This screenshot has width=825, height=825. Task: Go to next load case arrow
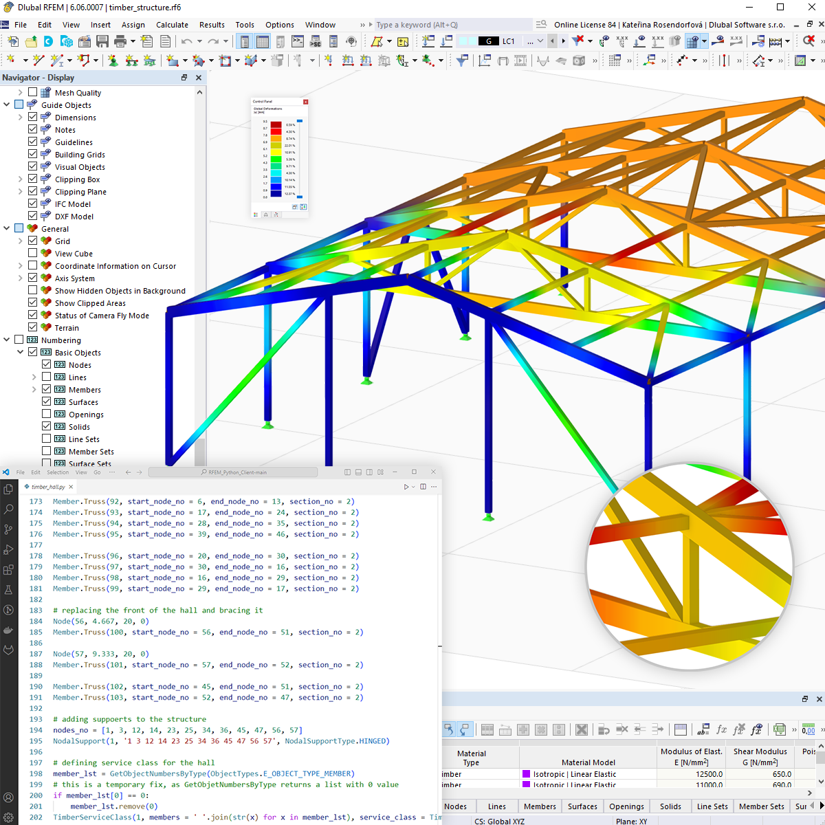[563, 41]
